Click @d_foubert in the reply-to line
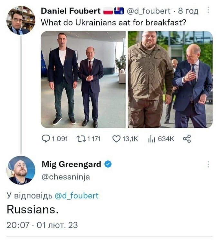The width and height of the screenshot is (219, 242). pyautogui.click(x=76, y=196)
